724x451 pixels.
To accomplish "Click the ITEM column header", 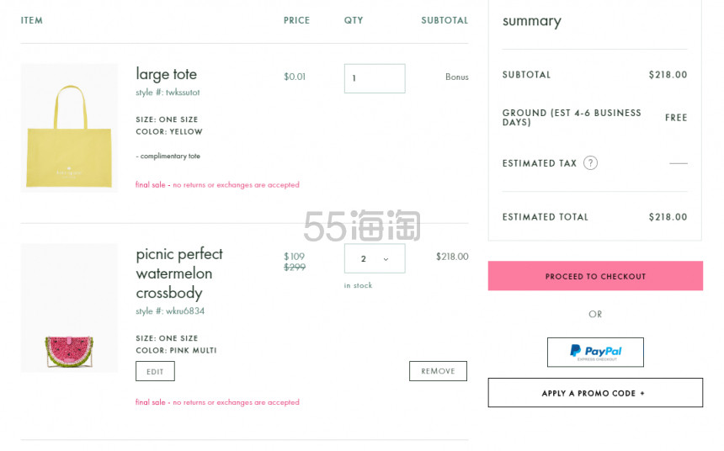I will pyautogui.click(x=31, y=20).
